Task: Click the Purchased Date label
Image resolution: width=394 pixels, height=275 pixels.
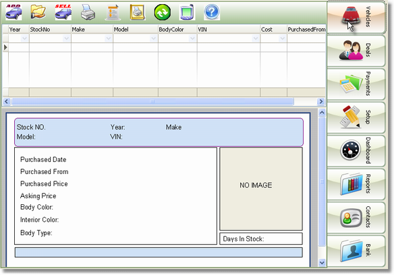Action: (x=43, y=160)
